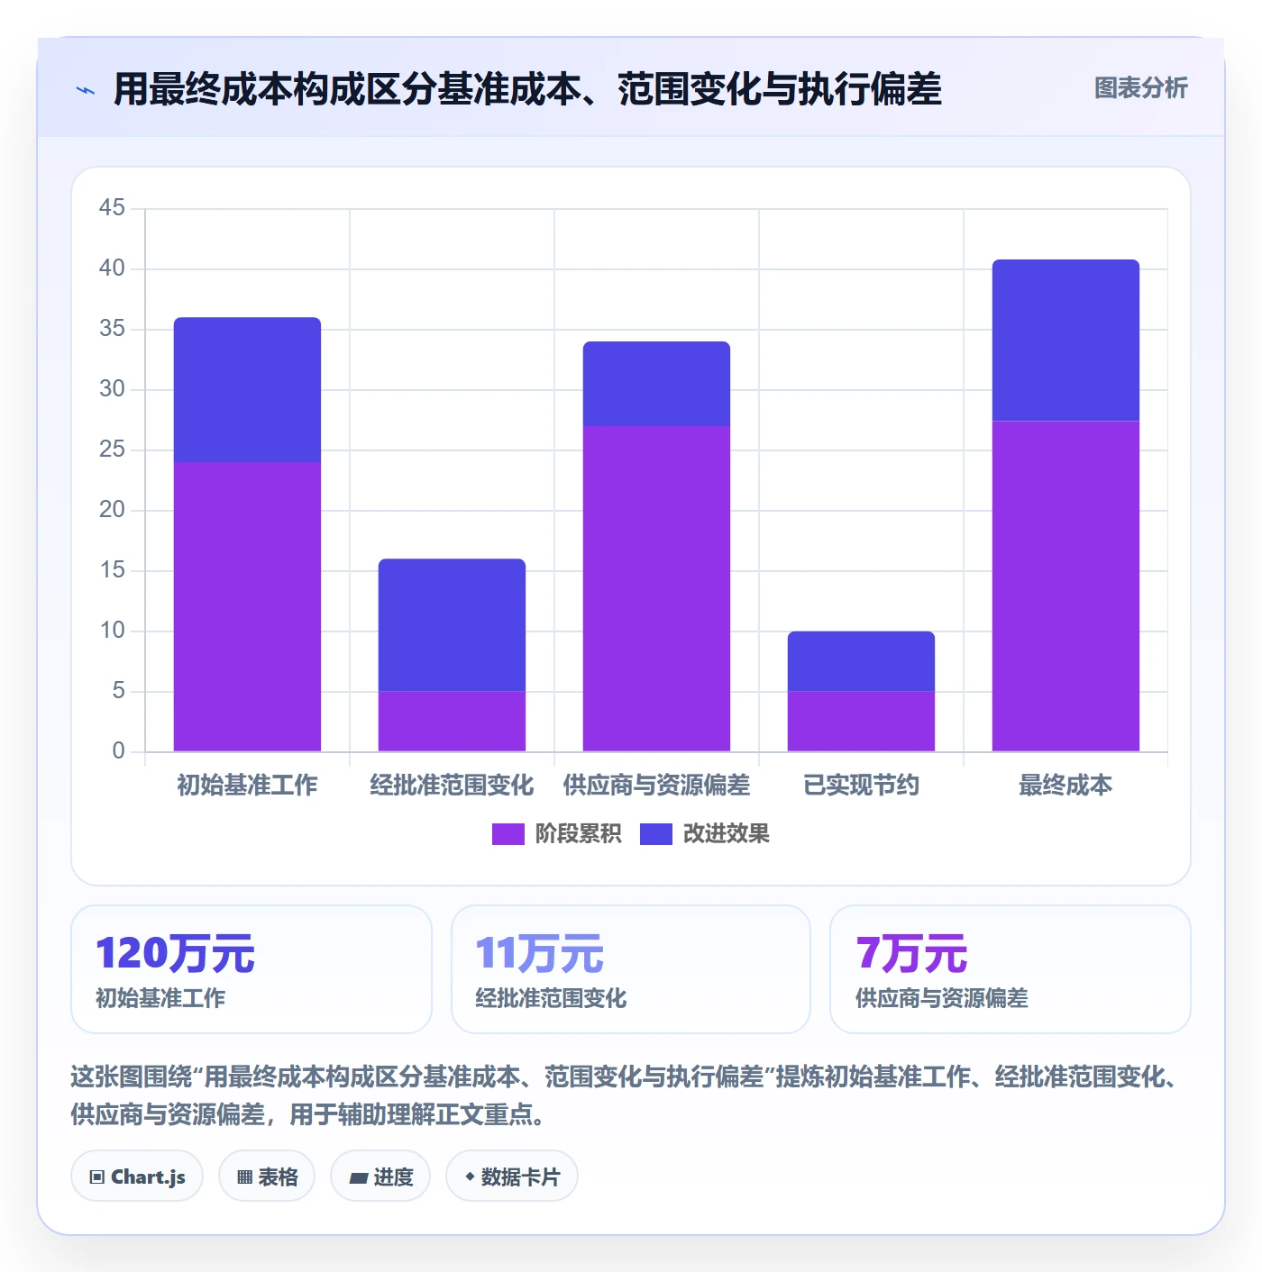The height and width of the screenshot is (1272, 1262).
Task: Click the 进度 tag's bar icon
Action: (x=358, y=1178)
